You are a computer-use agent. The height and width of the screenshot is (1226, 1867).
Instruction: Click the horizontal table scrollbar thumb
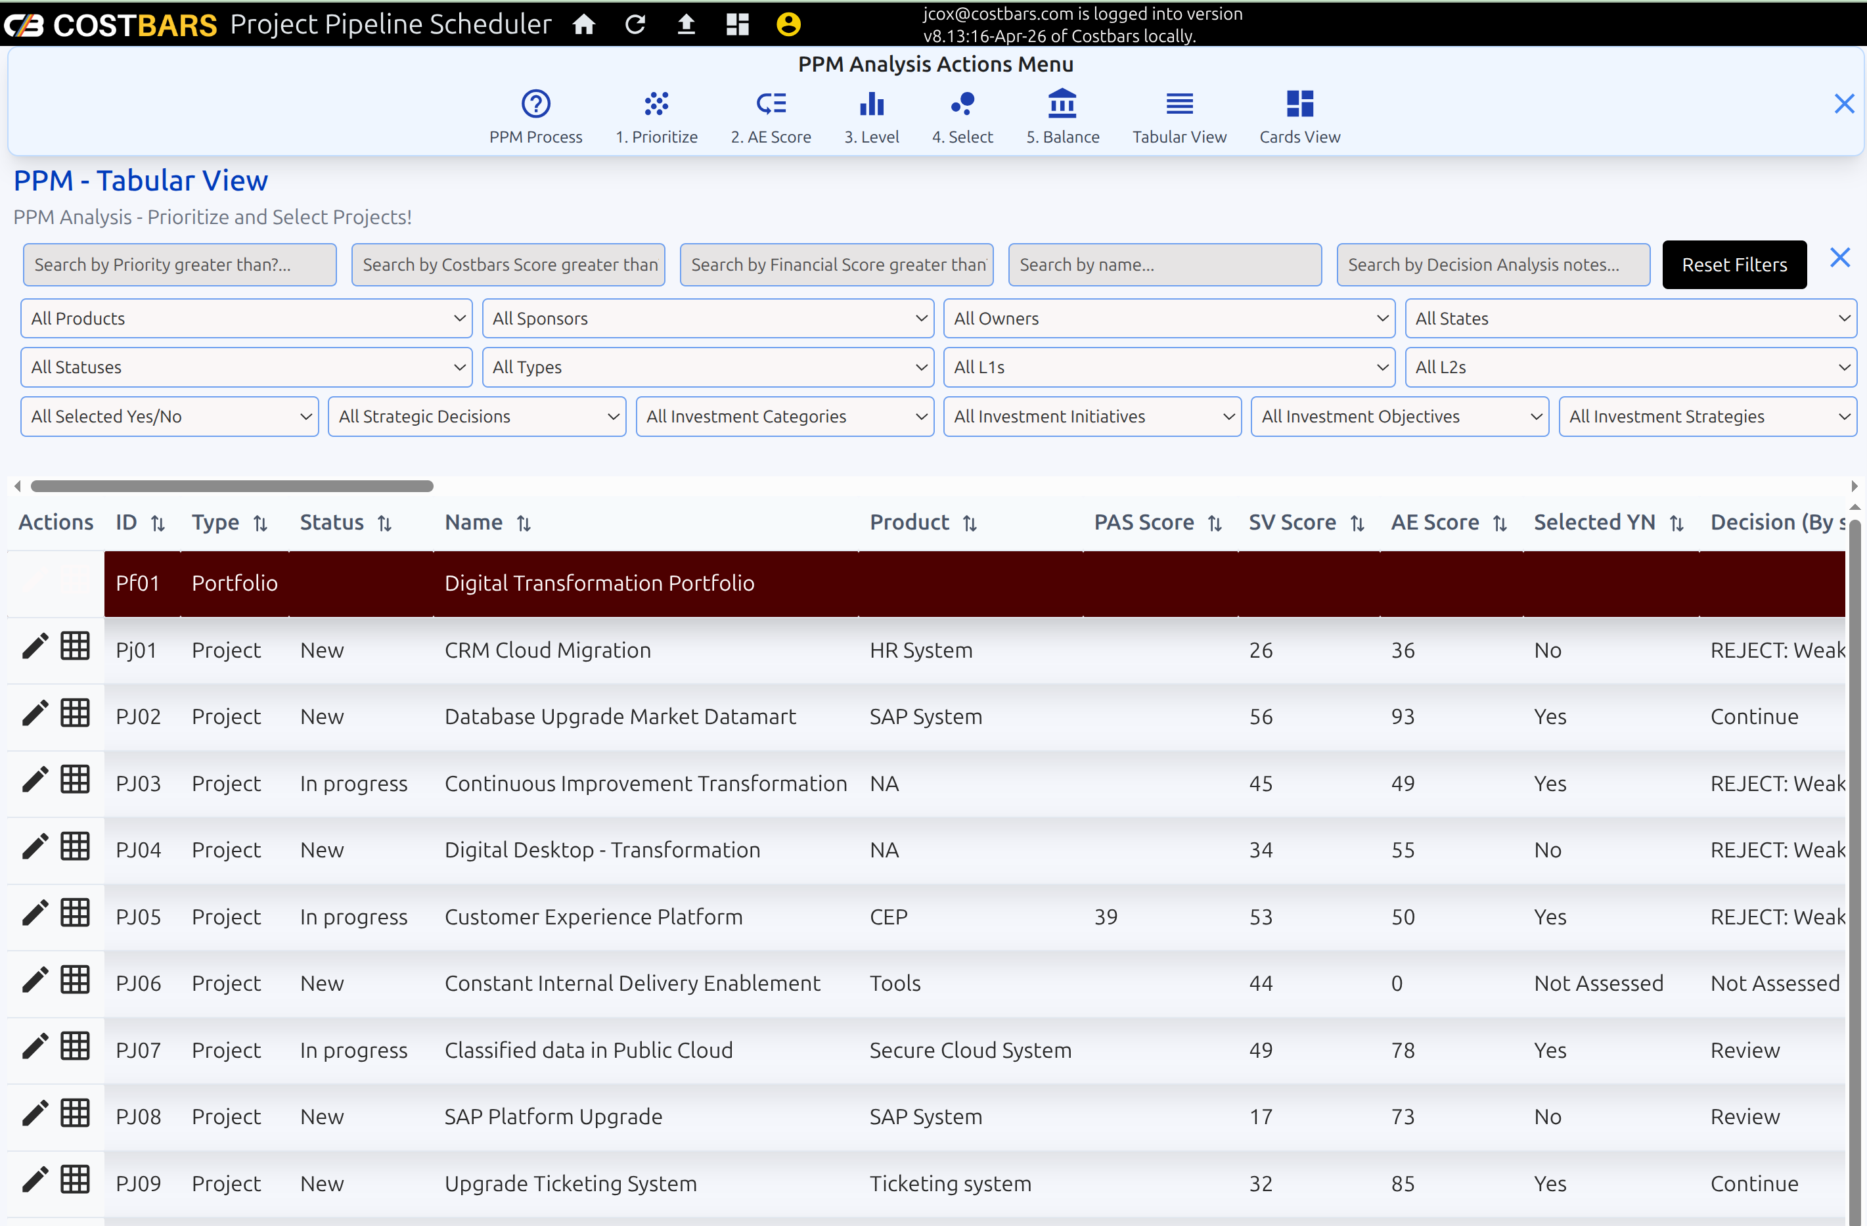pyautogui.click(x=231, y=486)
